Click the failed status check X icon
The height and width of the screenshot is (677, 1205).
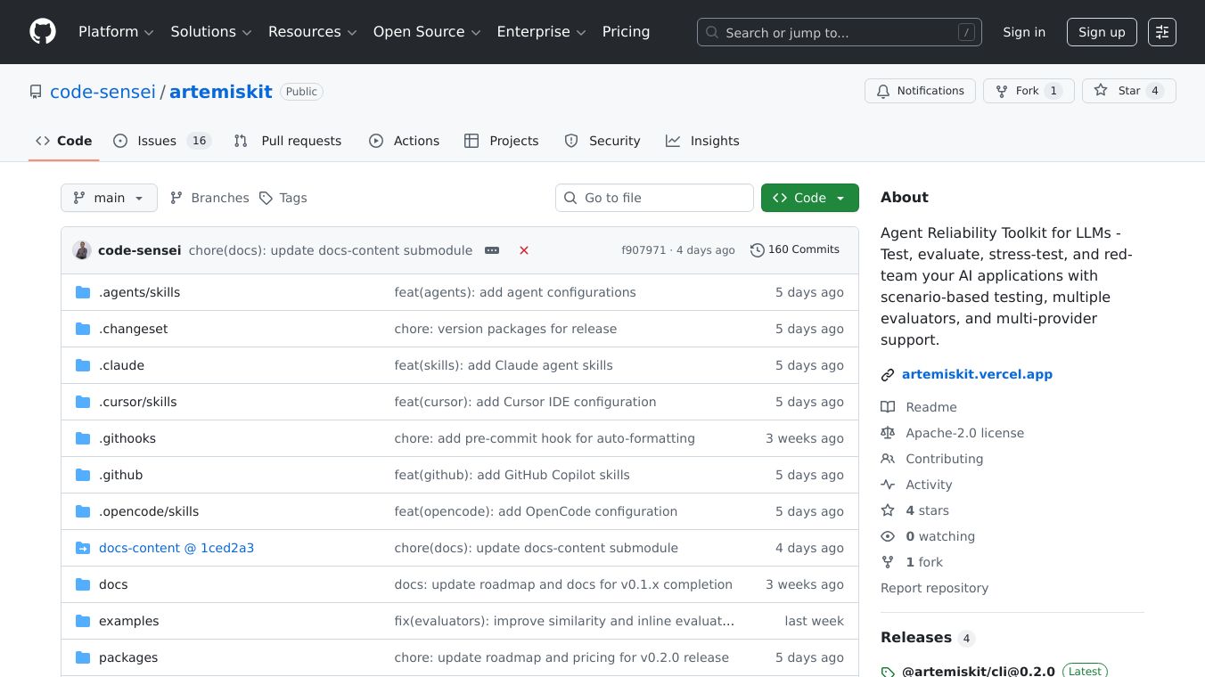coord(524,250)
